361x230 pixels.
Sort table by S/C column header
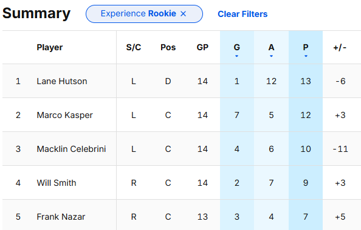[x=134, y=47]
